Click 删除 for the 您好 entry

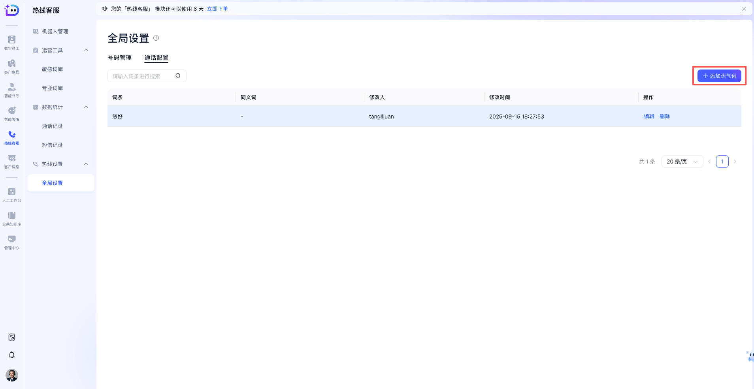(665, 116)
